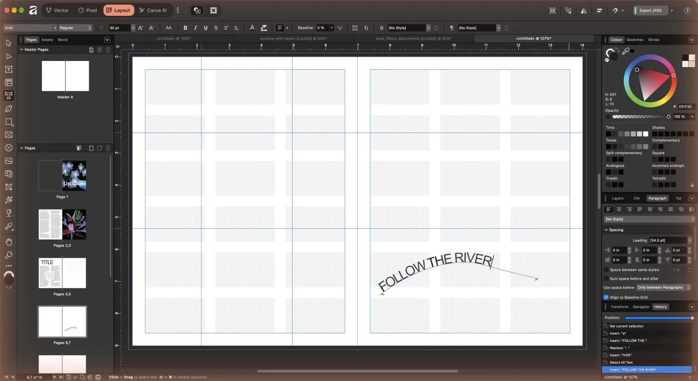The height and width of the screenshot is (381, 698).
Task: Switch to the Swatches tab
Action: (635, 40)
